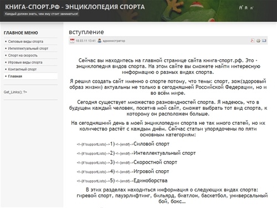
Task: Open the PDF export icon
Action: [253, 40]
